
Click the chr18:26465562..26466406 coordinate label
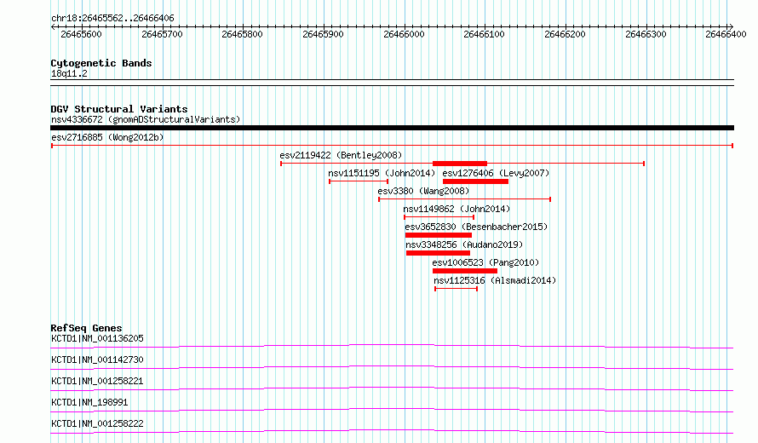pyautogui.click(x=112, y=18)
